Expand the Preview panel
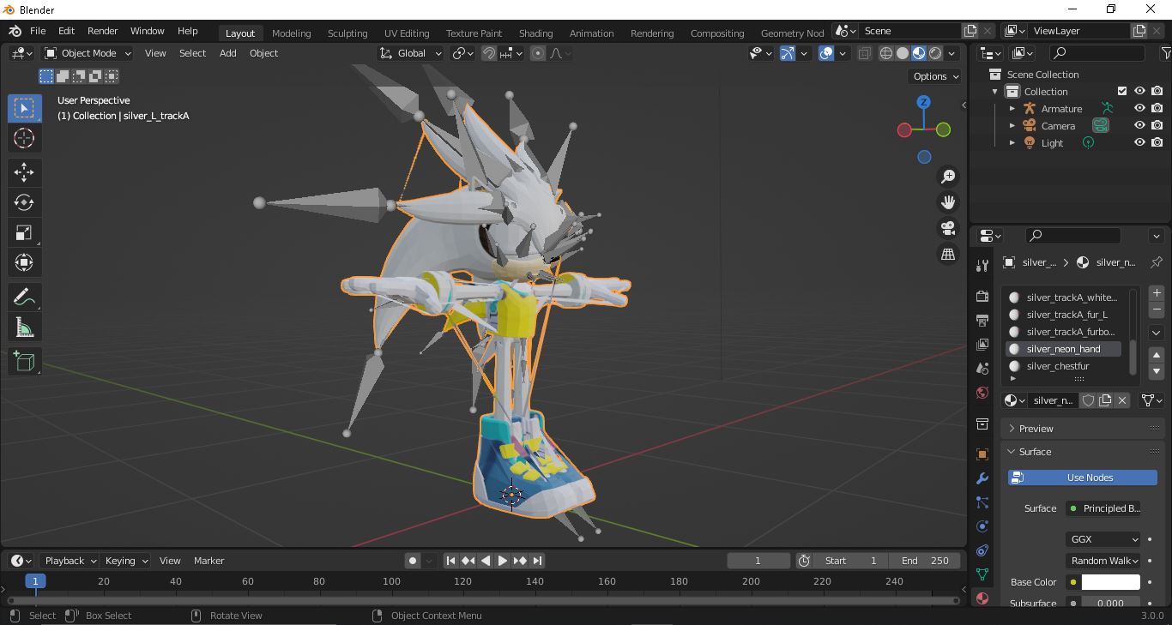Viewport: 1172px width, 625px height. click(x=1083, y=429)
